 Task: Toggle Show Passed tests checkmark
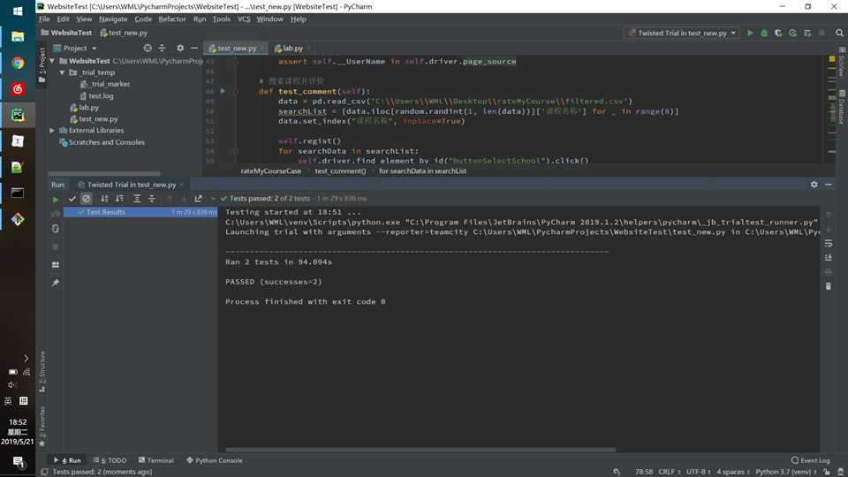tap(72, 199)
